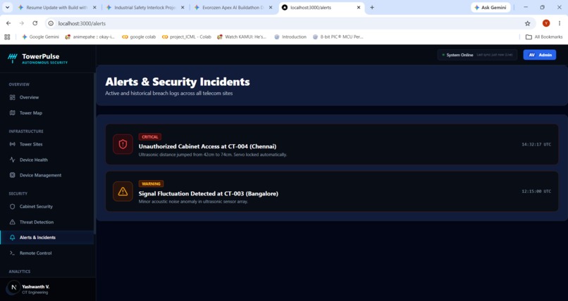Open the Introduction bookmark
The image size is (568, 301).
pos(290,37)
